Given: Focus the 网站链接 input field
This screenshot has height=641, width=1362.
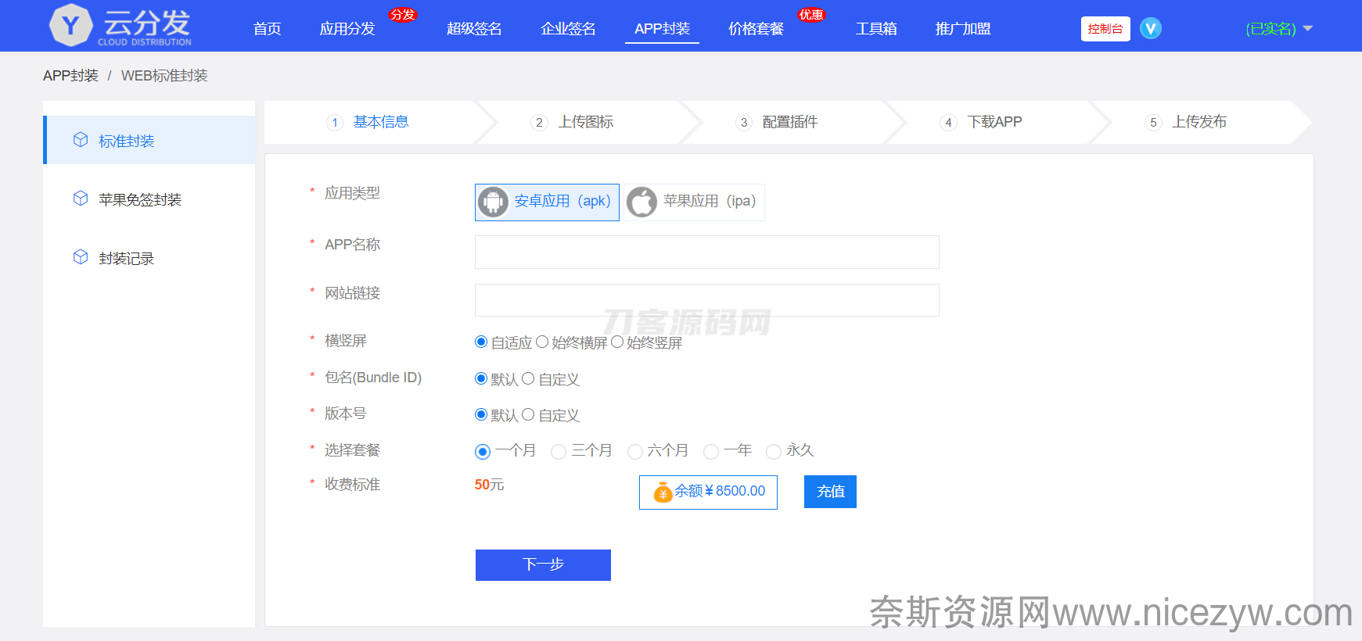Looking at the screenshot, I should [706, 300].
